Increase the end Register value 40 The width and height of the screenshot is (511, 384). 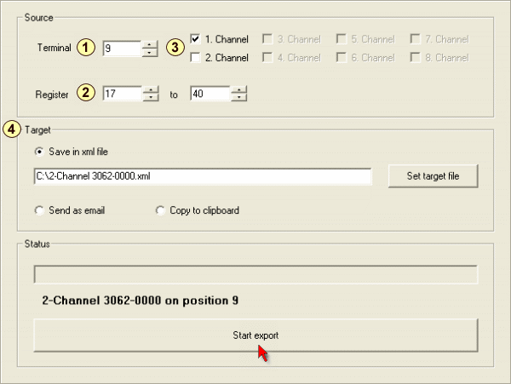(238, 90)
